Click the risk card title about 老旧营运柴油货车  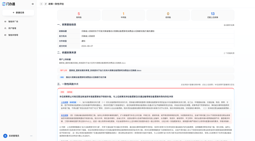coord(116,96)
